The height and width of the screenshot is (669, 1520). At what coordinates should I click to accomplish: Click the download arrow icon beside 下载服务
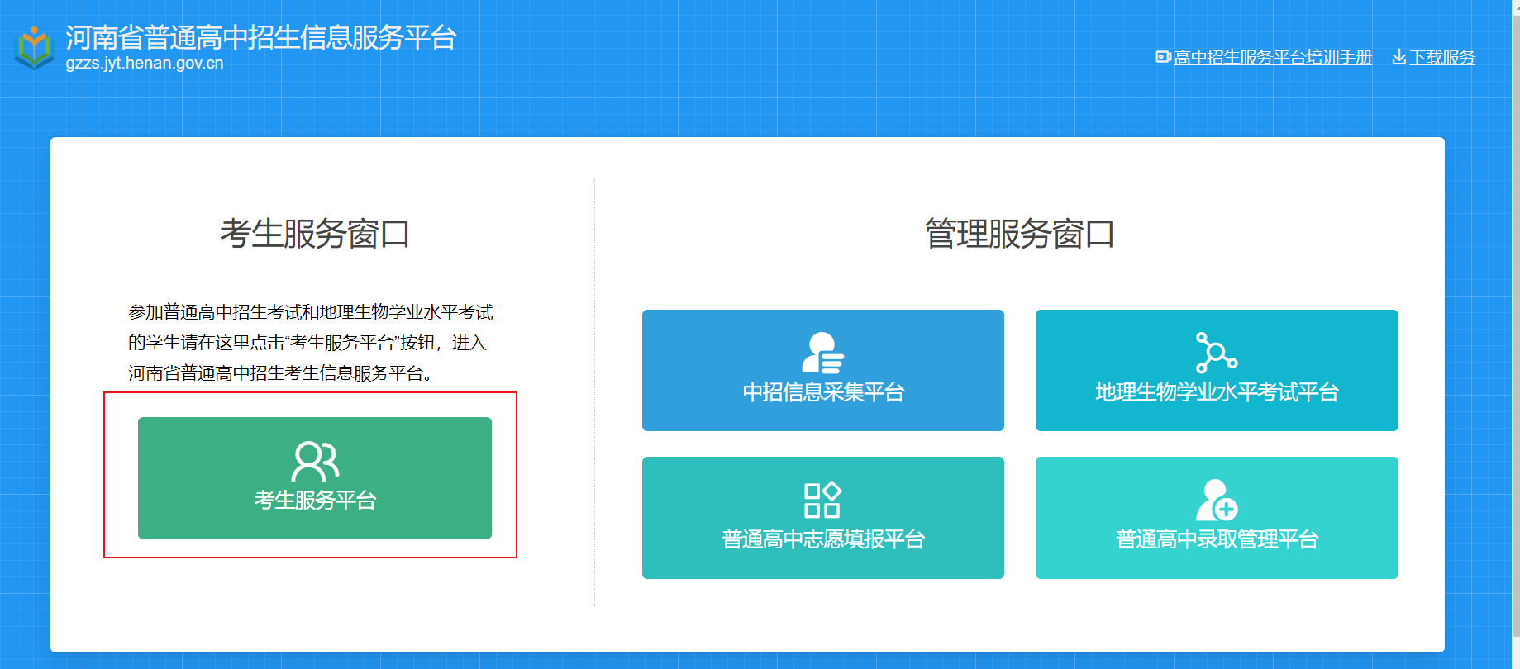1398,57
